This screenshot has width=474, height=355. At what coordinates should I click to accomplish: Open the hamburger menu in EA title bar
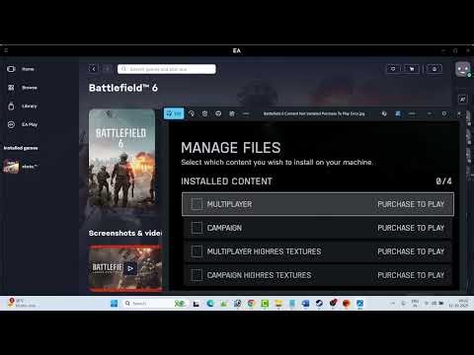tap(6, 50)
